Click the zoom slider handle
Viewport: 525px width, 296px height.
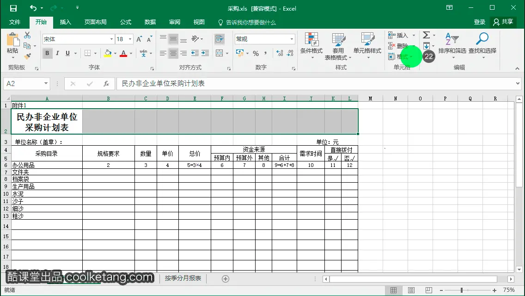point(462,290)
